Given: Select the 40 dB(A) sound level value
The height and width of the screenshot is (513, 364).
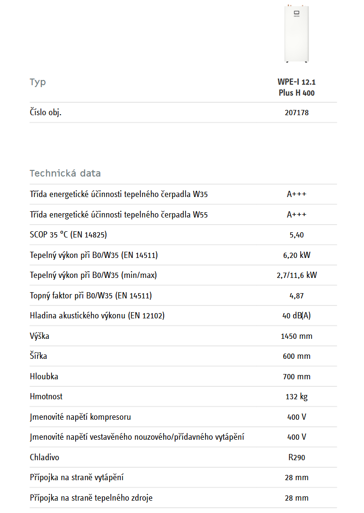Looking at the screenshot, I should (296, 316).
